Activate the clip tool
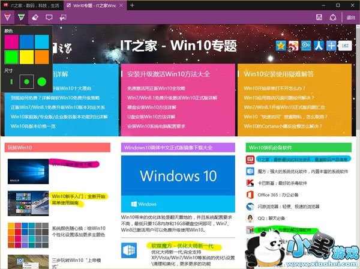The image size is (360, 269). pyautogui.click(x=63, y=17)
